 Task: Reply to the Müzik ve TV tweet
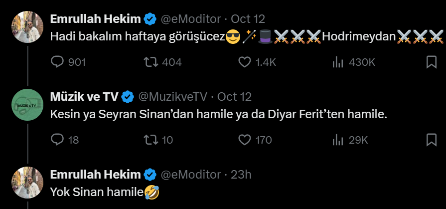[x=58, y=140]
